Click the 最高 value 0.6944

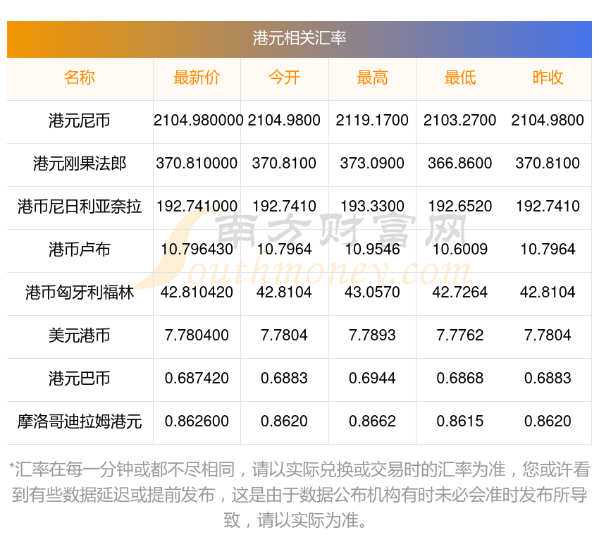point(372,378)
